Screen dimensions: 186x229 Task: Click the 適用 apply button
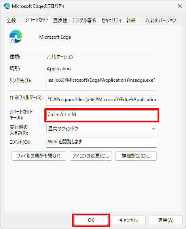pyautogui.click(x=166, y=220)
